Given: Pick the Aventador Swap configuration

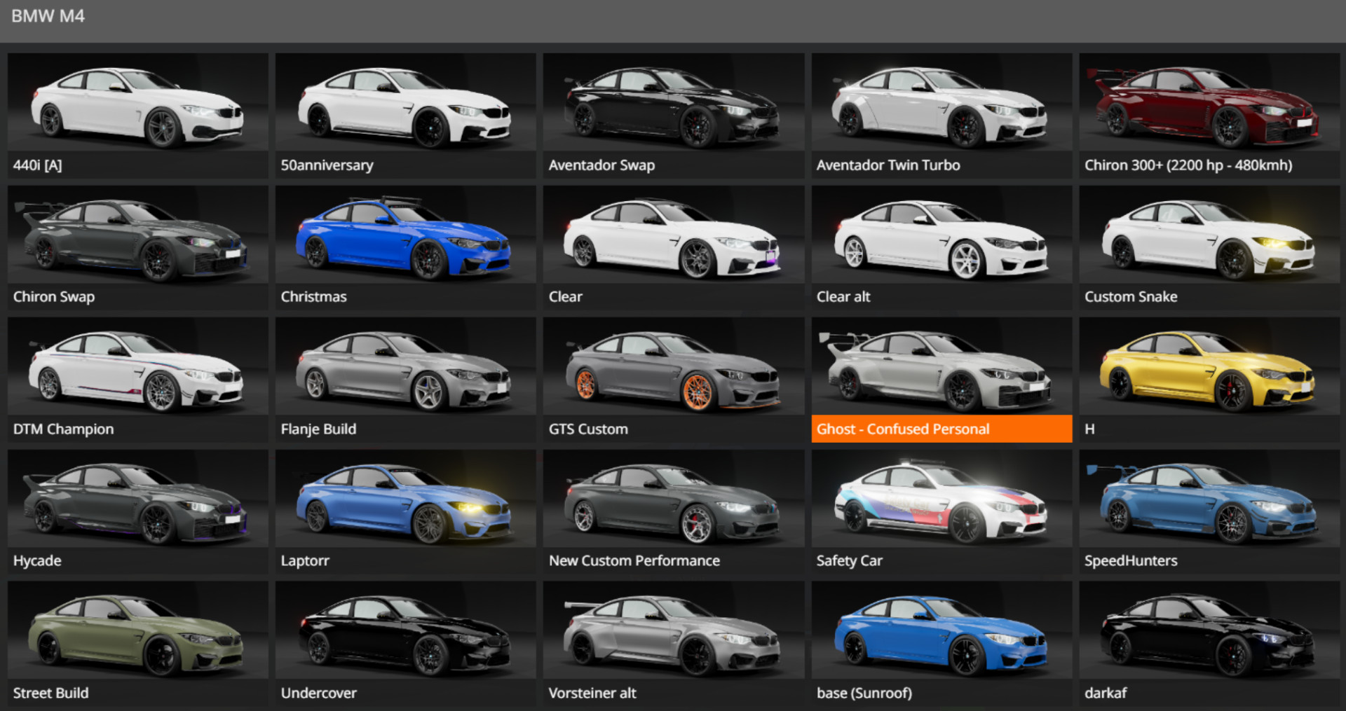Looking at the screenshot, I should pos(673,116).
